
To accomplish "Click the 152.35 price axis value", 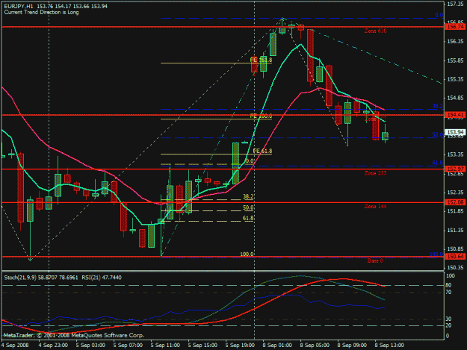I will click(x=455, y=193).
